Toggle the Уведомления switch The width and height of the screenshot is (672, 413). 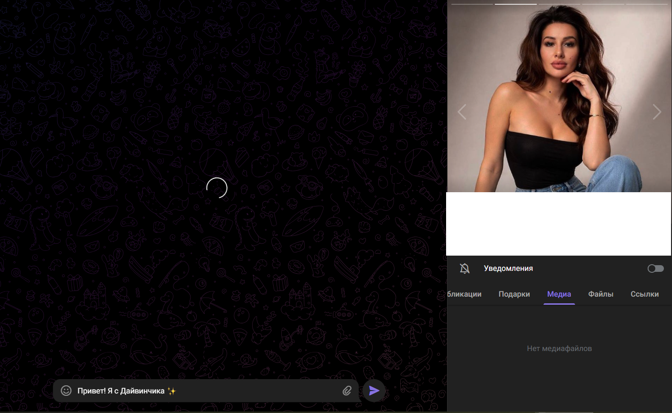tap(656, 268)
